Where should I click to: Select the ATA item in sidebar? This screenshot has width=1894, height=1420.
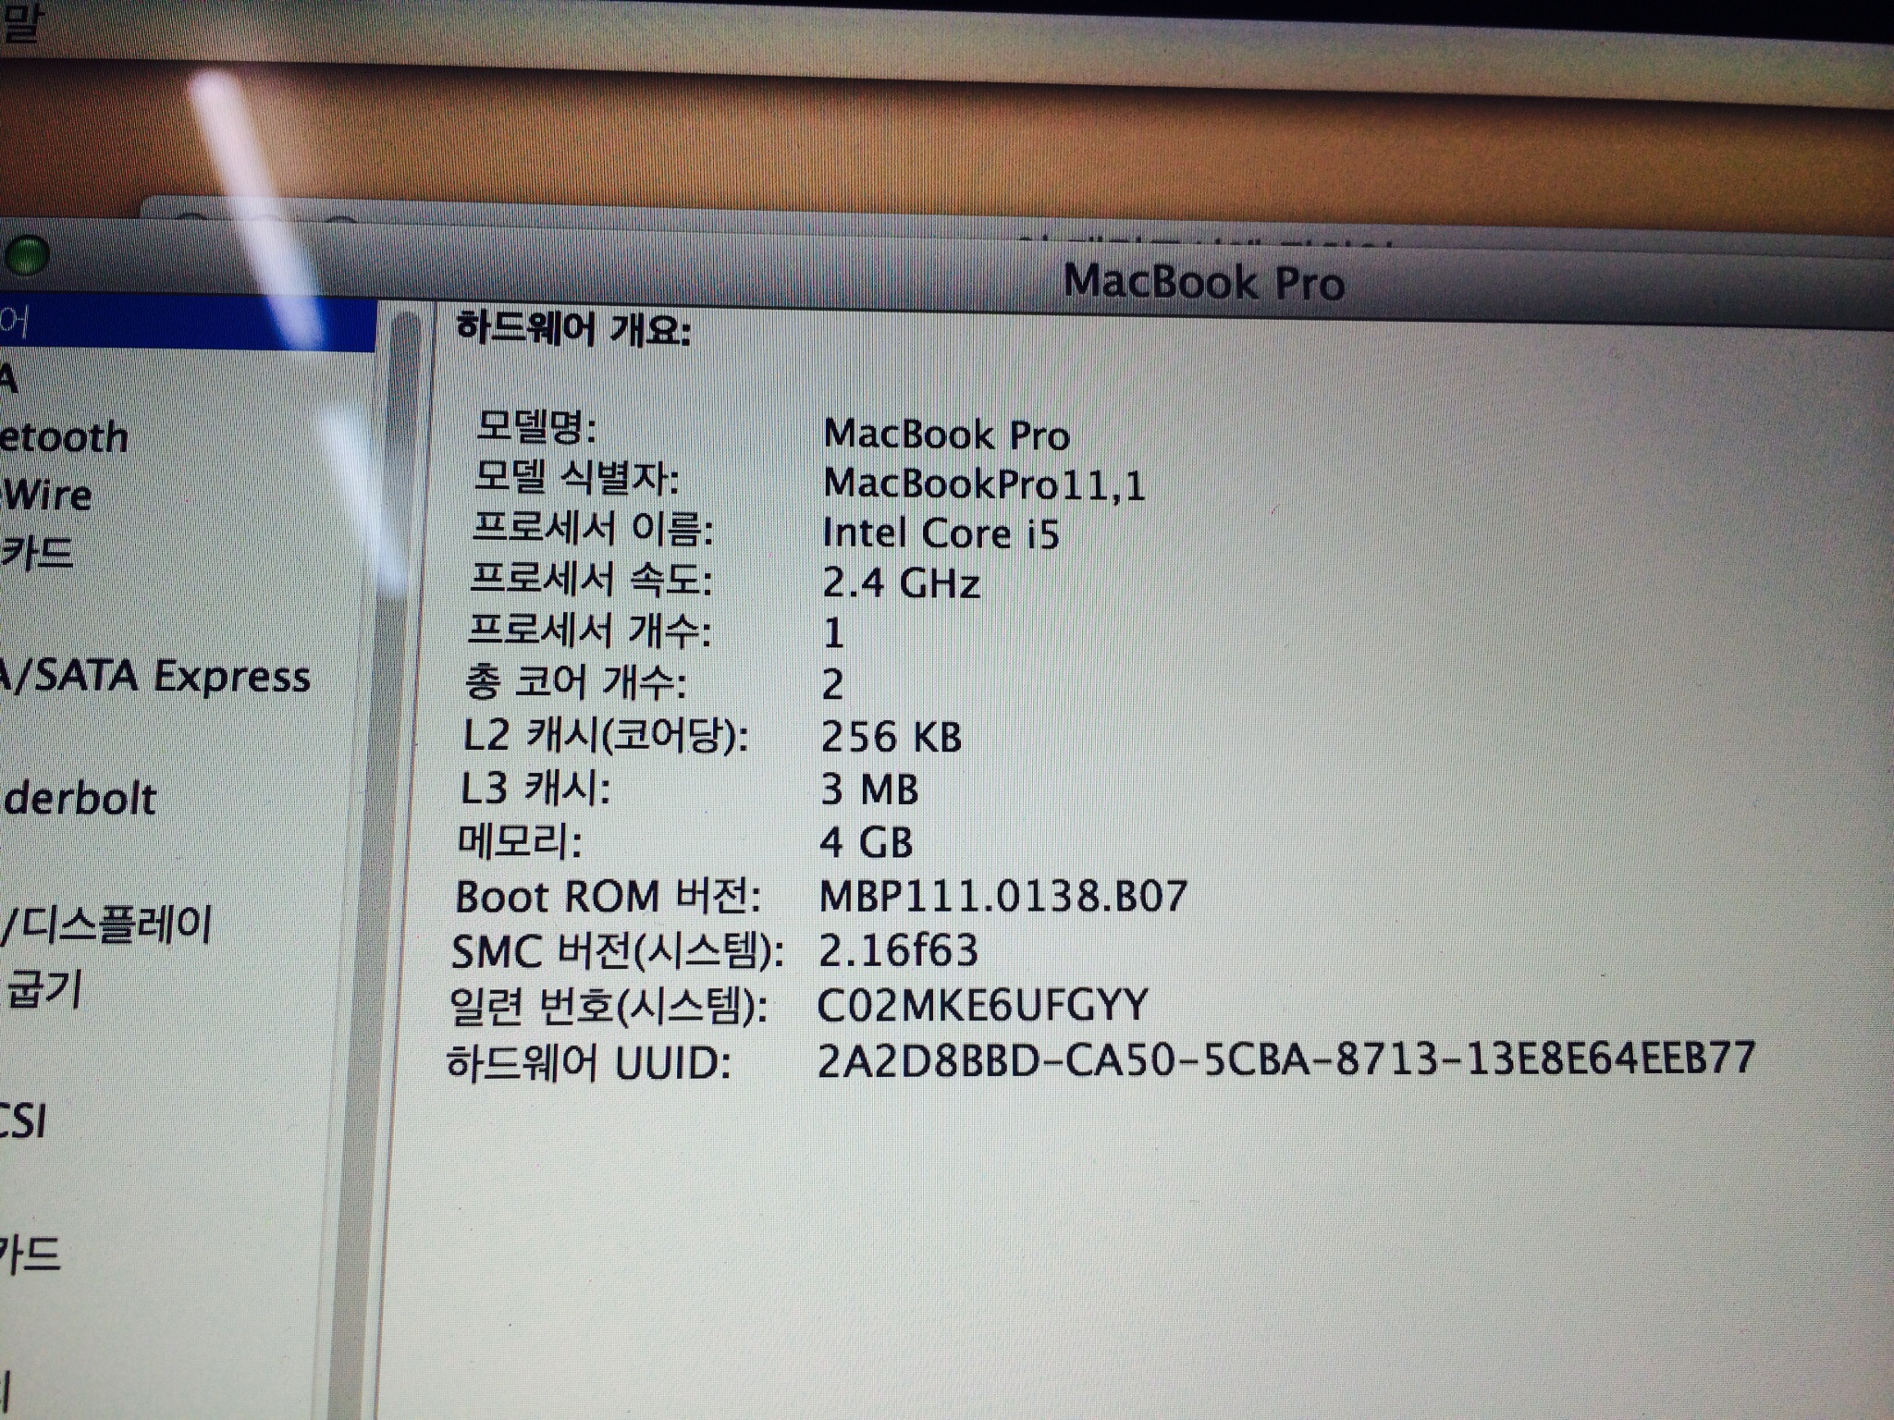coord(9,379)
